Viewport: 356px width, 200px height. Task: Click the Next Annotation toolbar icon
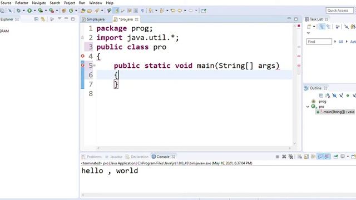point(151,11)
